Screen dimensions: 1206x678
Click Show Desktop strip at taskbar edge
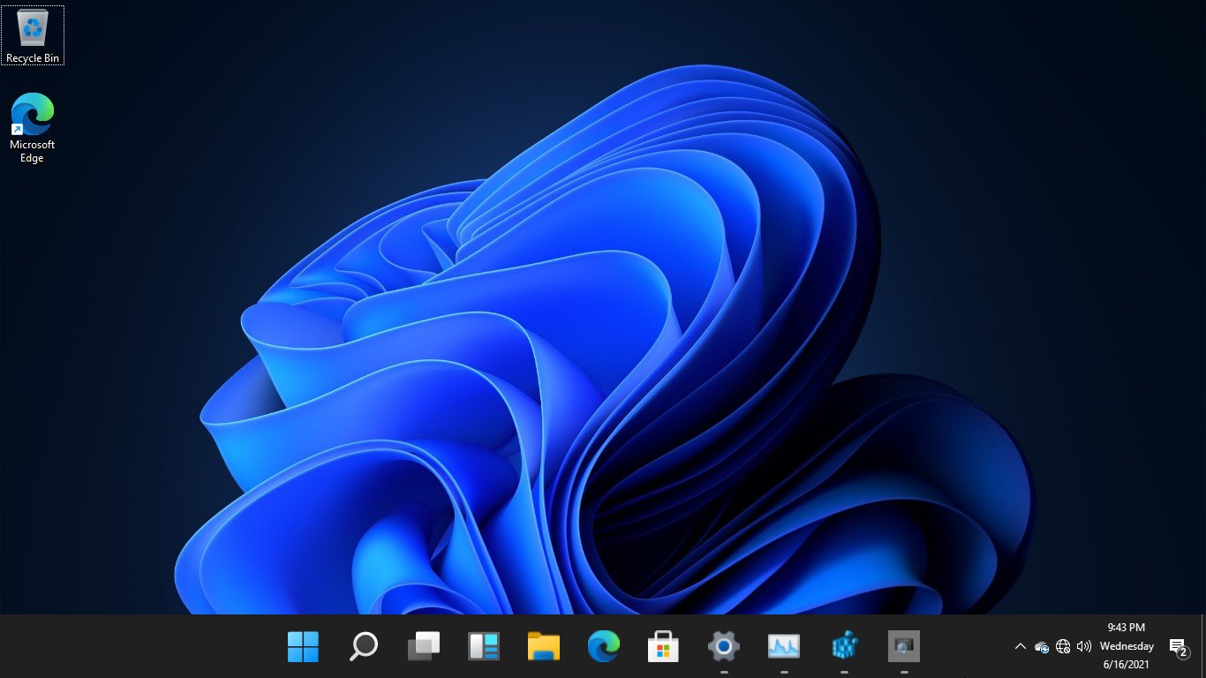point(1203,646)
